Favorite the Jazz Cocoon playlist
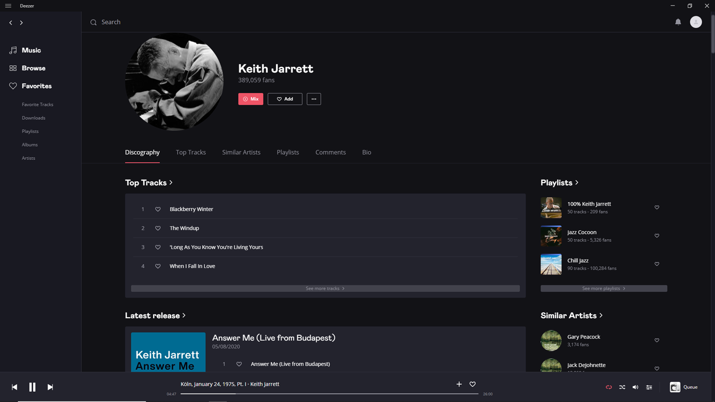The height and width of the screenshot is (402, 715). pos(657,236)
